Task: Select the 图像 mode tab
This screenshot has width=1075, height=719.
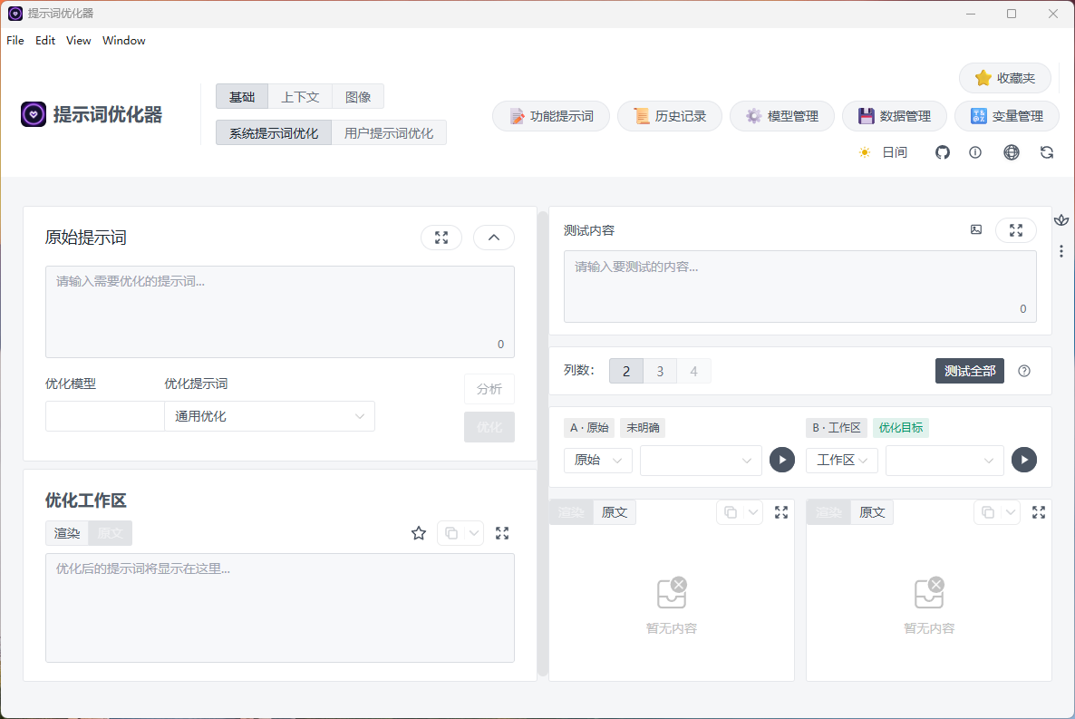Action: [358, 97]
